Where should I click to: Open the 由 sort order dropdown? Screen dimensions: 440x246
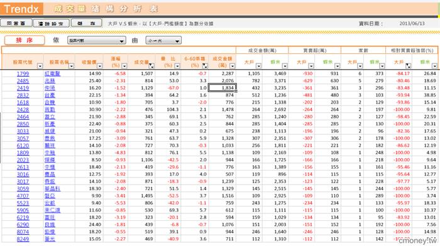point(163,41)
